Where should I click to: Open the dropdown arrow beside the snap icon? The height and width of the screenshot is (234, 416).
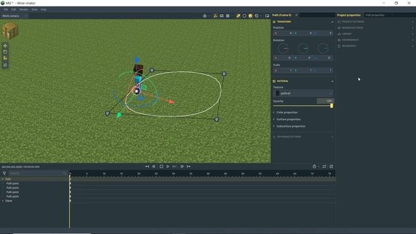209,16
